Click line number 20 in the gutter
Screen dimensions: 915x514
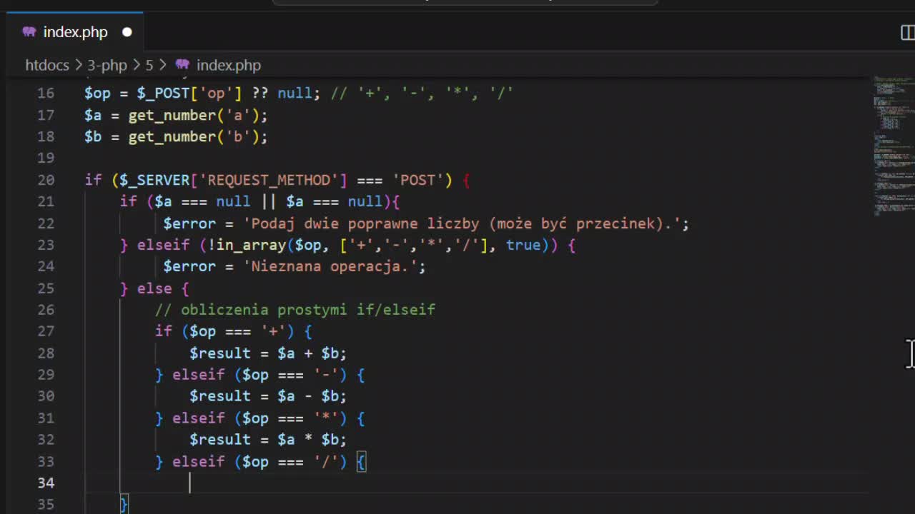click(x=46, y=180)
